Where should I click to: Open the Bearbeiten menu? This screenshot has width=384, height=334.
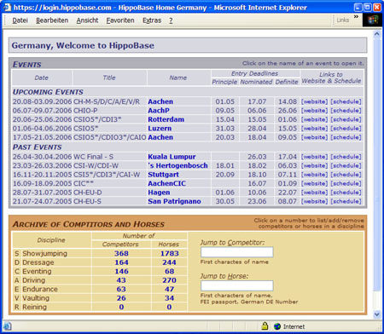(x=52, y=20)
